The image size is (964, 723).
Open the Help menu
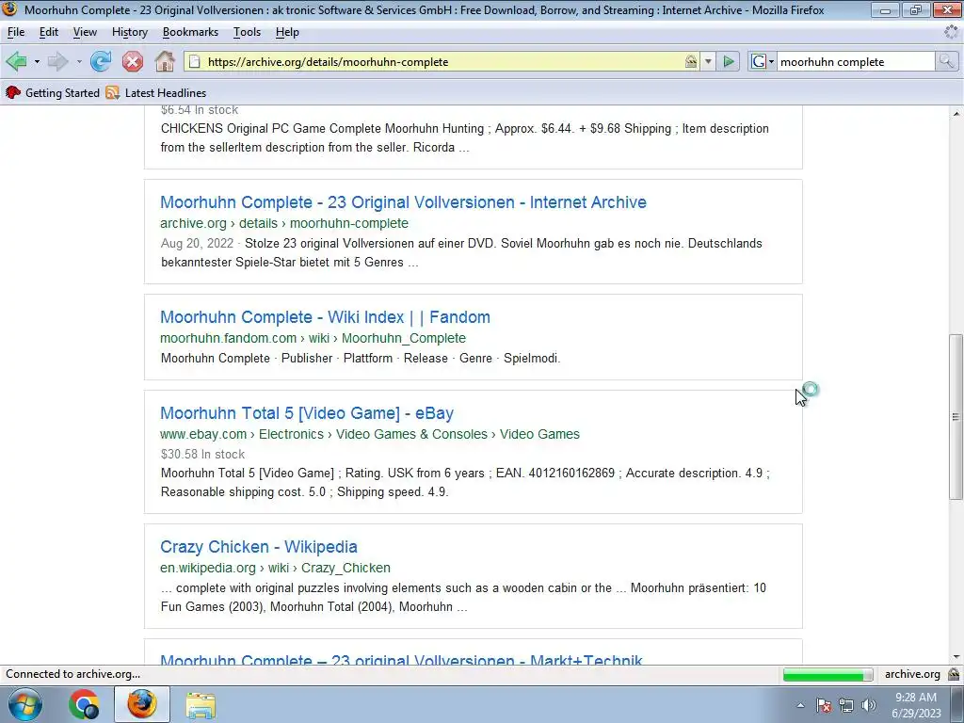click(287, 32)
